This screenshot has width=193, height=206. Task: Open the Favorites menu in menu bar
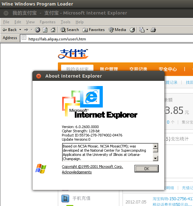(x=48, y=22)
